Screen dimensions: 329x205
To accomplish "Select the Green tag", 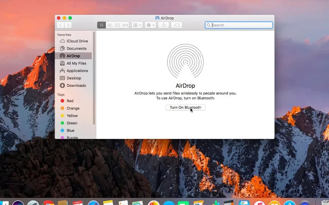I will (74, 123).
